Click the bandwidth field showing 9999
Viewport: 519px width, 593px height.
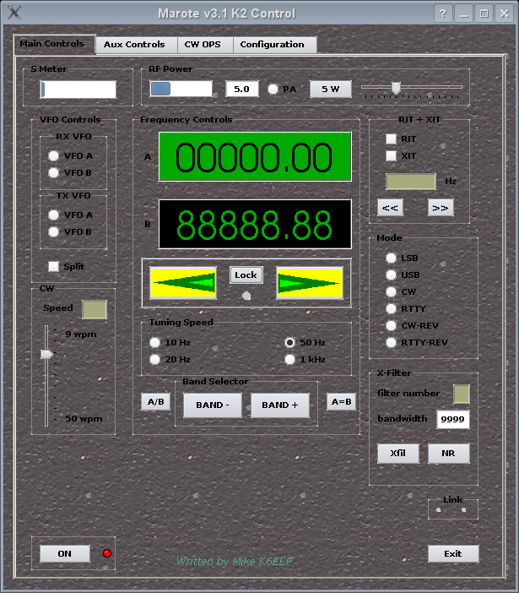[453, 419]
